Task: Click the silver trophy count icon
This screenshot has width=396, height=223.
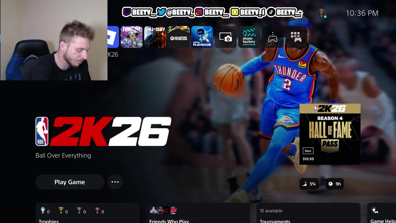Action: 79,210
